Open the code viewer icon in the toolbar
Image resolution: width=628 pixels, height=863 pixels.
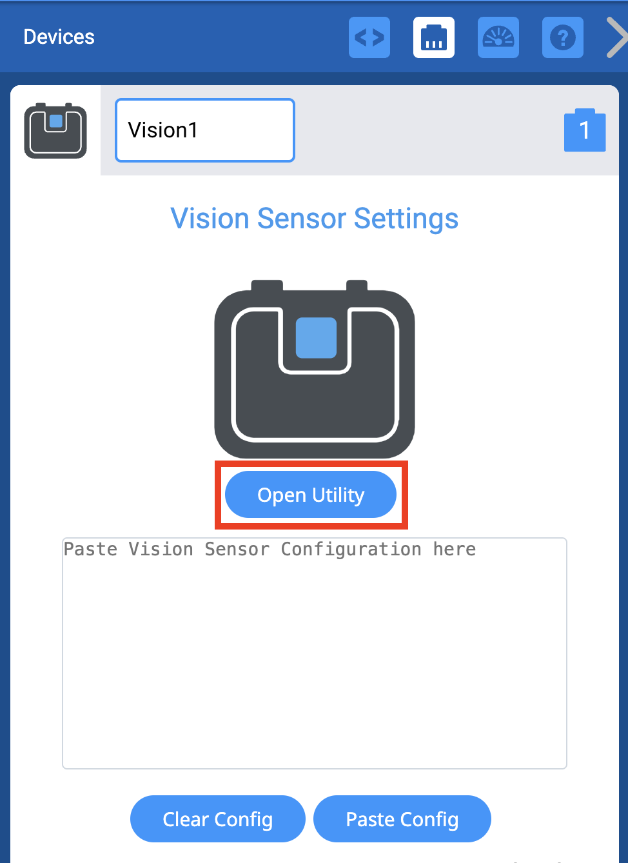pos(369,37)
